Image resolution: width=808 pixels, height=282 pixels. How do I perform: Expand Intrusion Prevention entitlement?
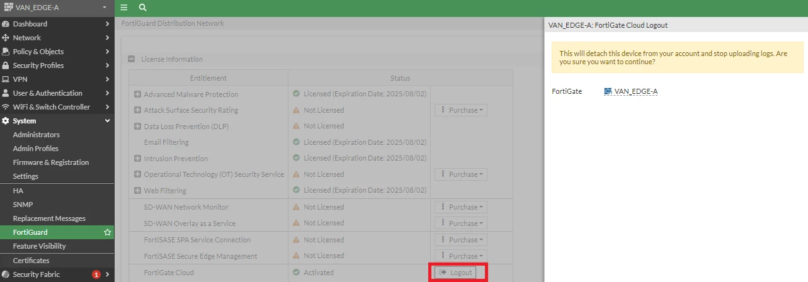(x=137, y=159)
